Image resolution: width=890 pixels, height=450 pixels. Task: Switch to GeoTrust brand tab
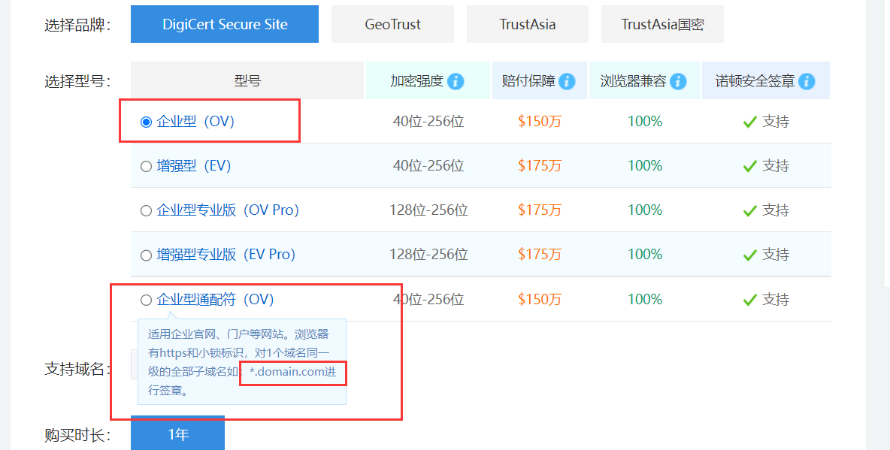392,24
